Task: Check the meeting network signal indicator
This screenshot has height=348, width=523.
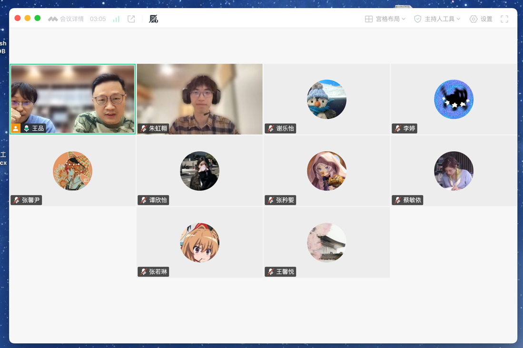Action: (x=116, y=19)
